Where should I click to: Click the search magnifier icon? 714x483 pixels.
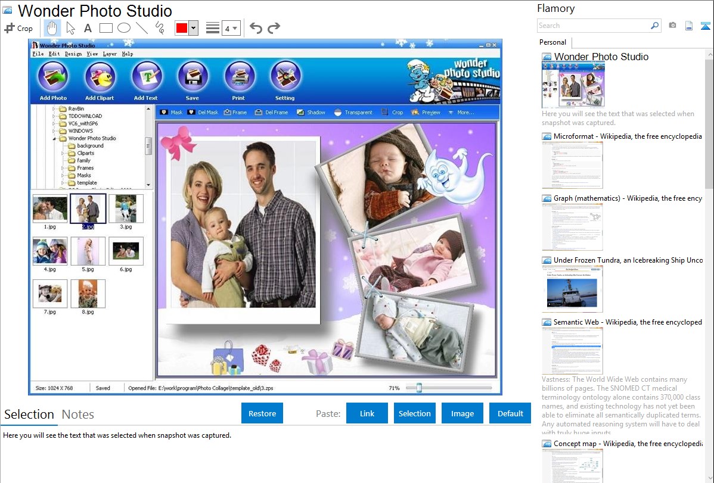(x=655, y=26)
